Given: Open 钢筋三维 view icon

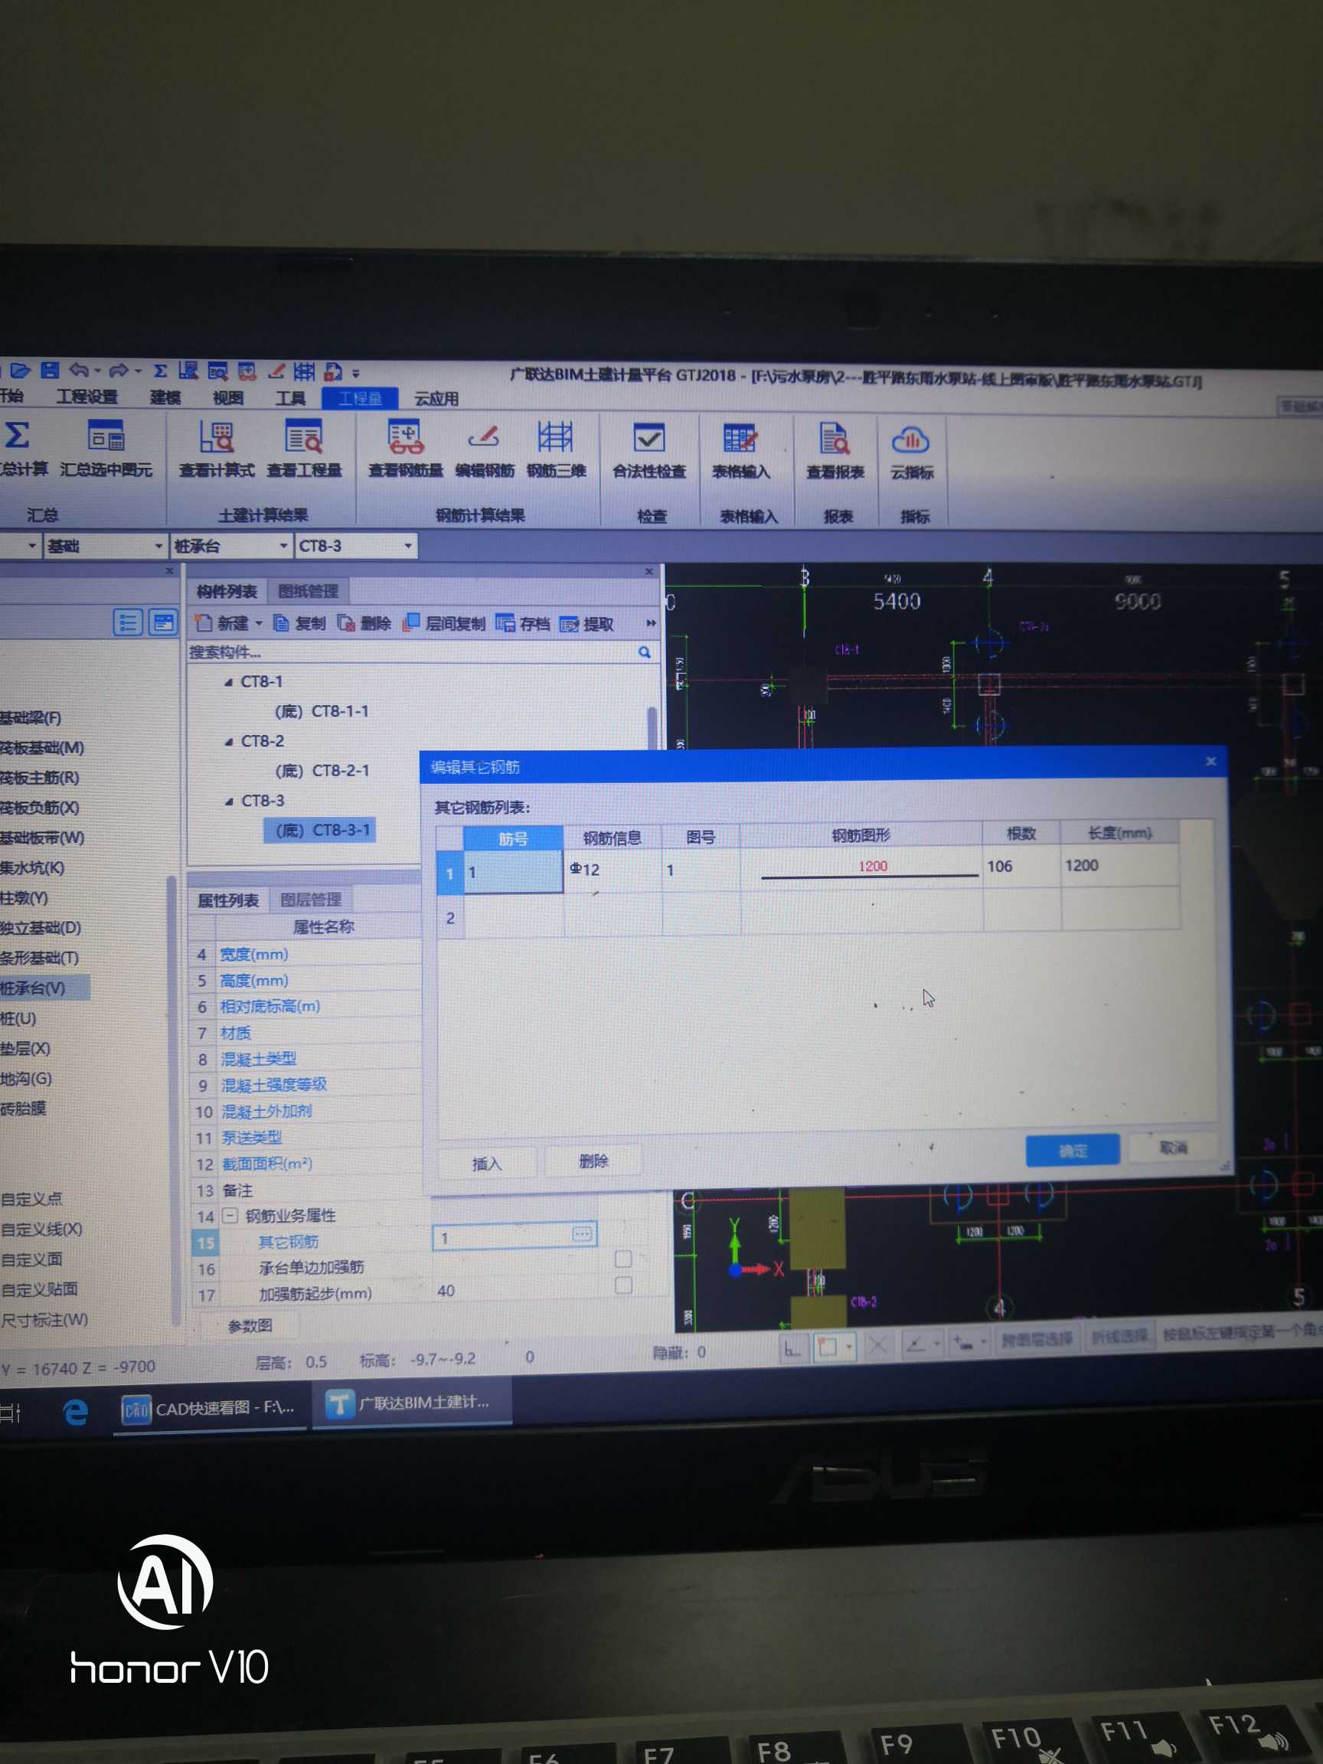Looking at the screenshot, I should [x=555, y=438].
